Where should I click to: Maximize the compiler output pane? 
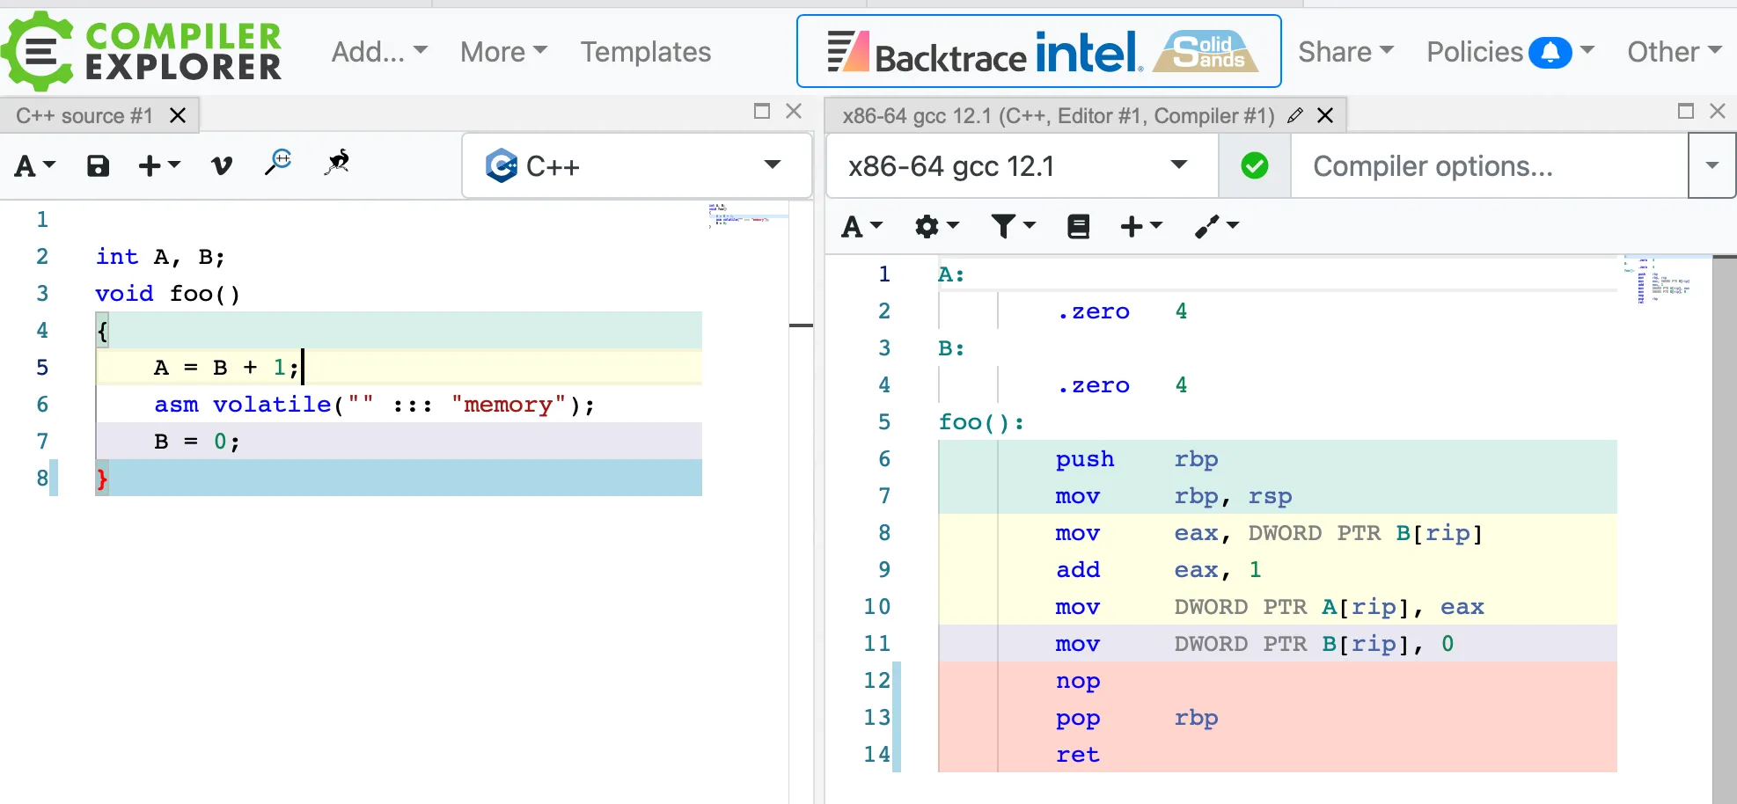point(1686,111)
